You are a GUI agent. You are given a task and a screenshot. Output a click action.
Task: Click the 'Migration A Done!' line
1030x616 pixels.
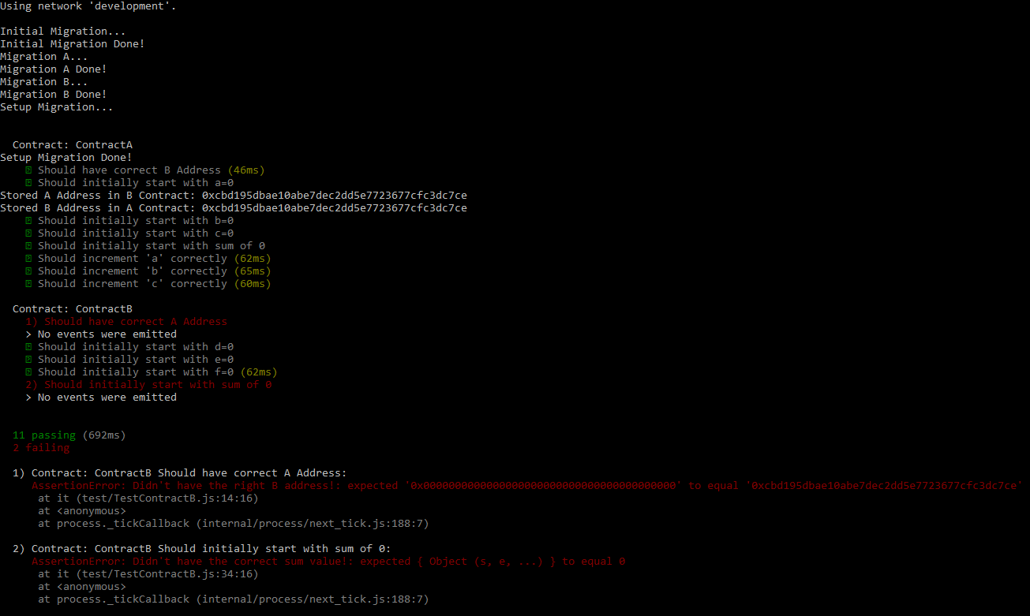(x=54, y=69)
